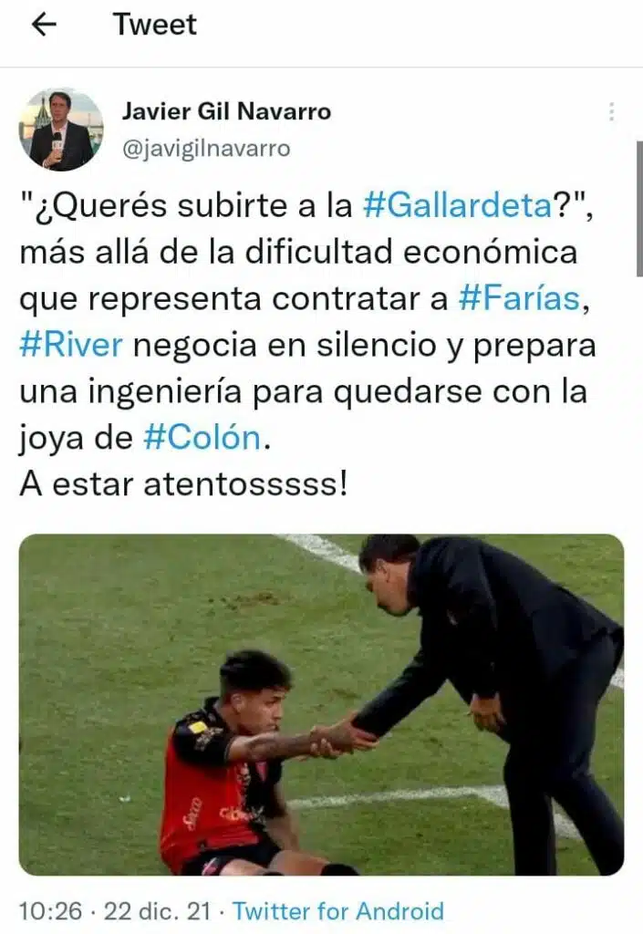
Task: Click the phrase 'negocia en silencio y prepara'
Action: click(365, 346)
